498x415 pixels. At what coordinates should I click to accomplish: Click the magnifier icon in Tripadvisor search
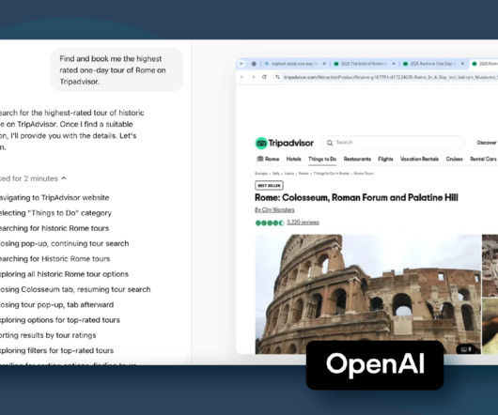point(330,143)
